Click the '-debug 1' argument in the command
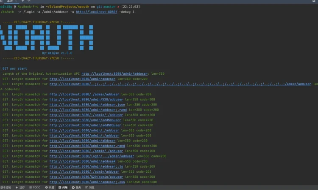 pos(127,12)
